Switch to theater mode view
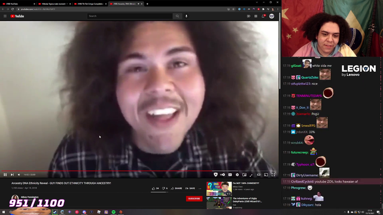The width and height of the screenshot is (383, 215). 259,174
